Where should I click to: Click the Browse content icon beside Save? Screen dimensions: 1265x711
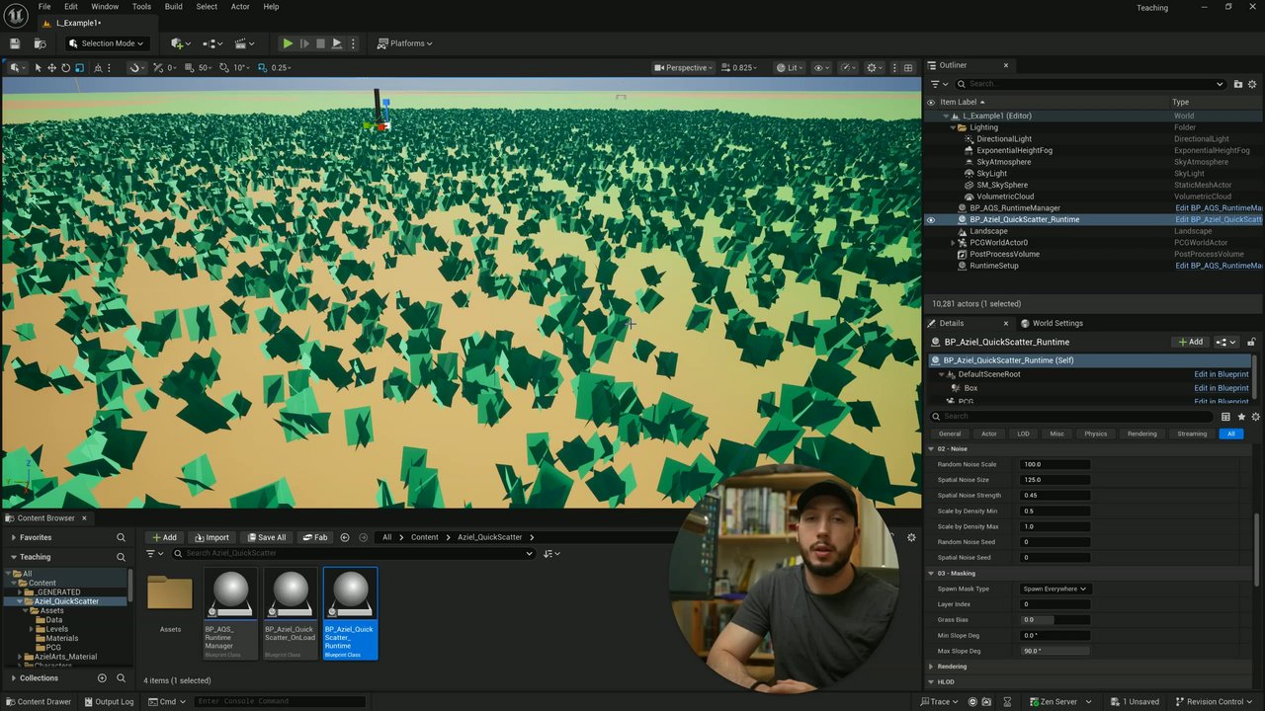coord(40,43)
